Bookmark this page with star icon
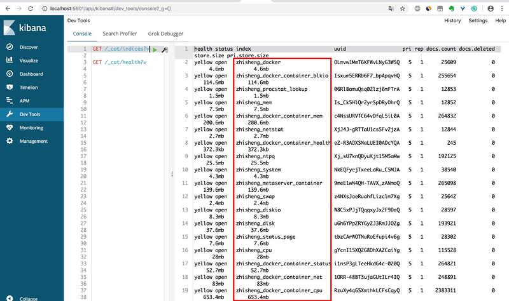The image size is (509, 301). click(x=403, y=9)
